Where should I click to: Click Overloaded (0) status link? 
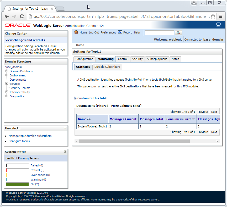(40, 175)
